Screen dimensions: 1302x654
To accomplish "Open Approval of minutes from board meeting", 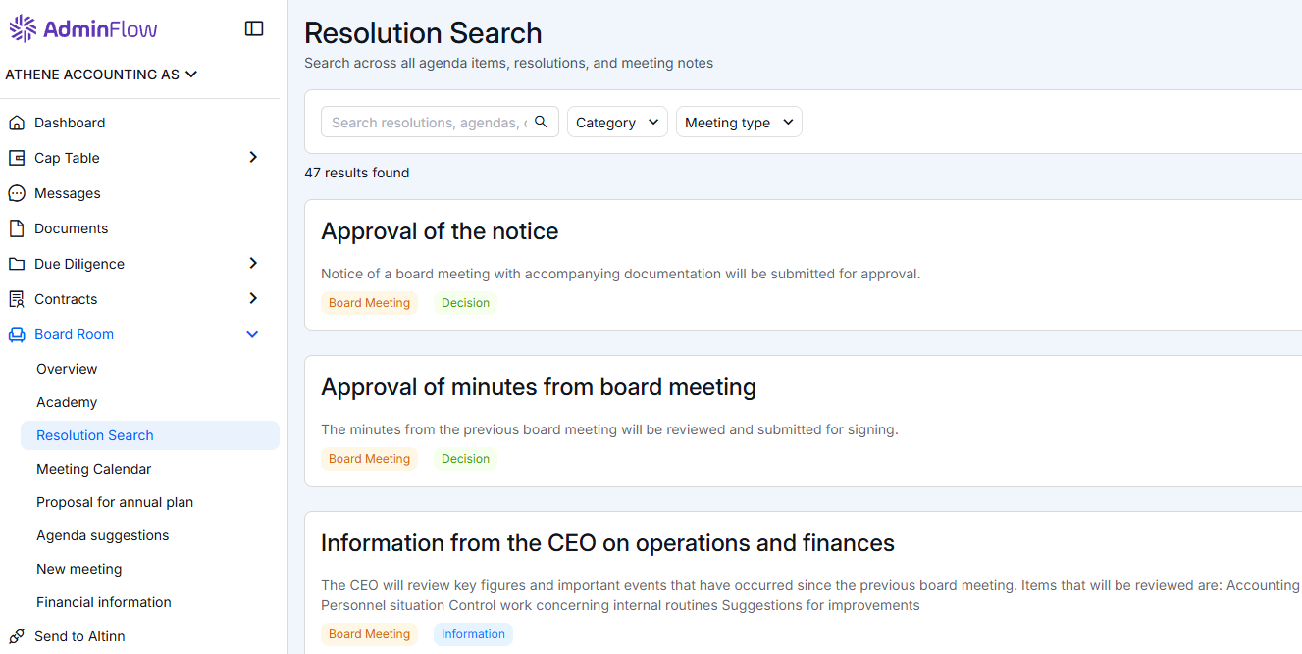I will tap(539, 387).
